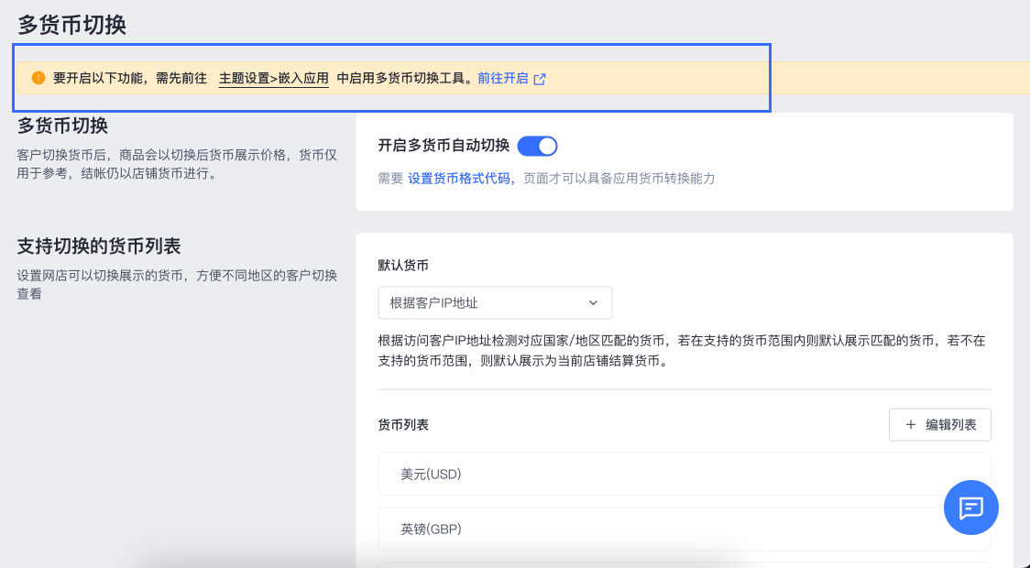Select the 英镑(GBP) currency row
The width and height of the screenshot is (1030, 568).
(684, 529)
